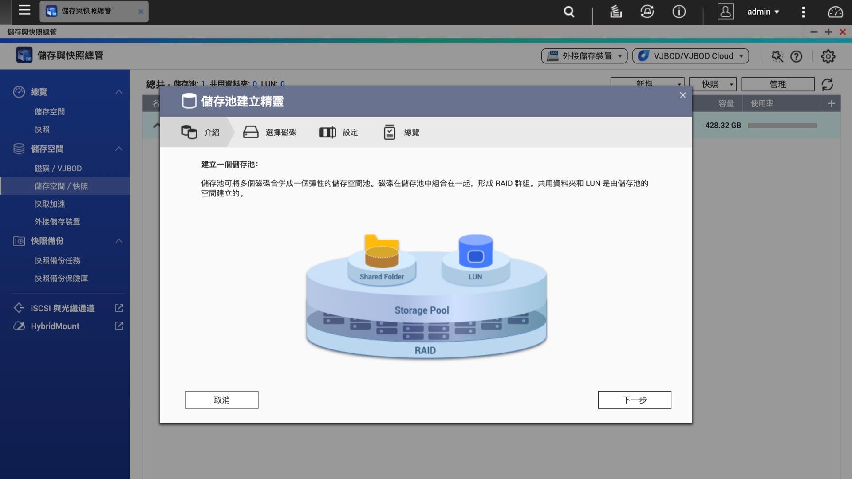This screenshot has width=852, height=479.
Task: Minimize the 儲存與快照總管 window
Action: 814,32
